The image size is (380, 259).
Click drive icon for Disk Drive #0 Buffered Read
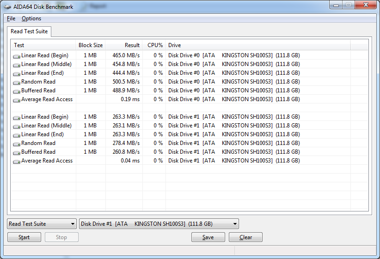point(17,91)
